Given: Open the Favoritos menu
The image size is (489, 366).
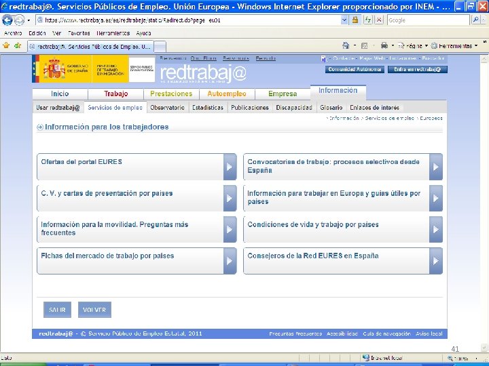Looking at the screenshot, I should [79, 33].
